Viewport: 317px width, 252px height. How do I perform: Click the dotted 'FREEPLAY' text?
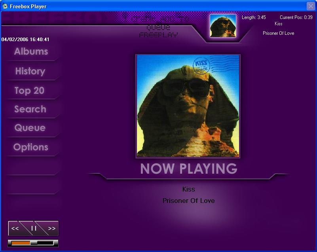point(158,35)
